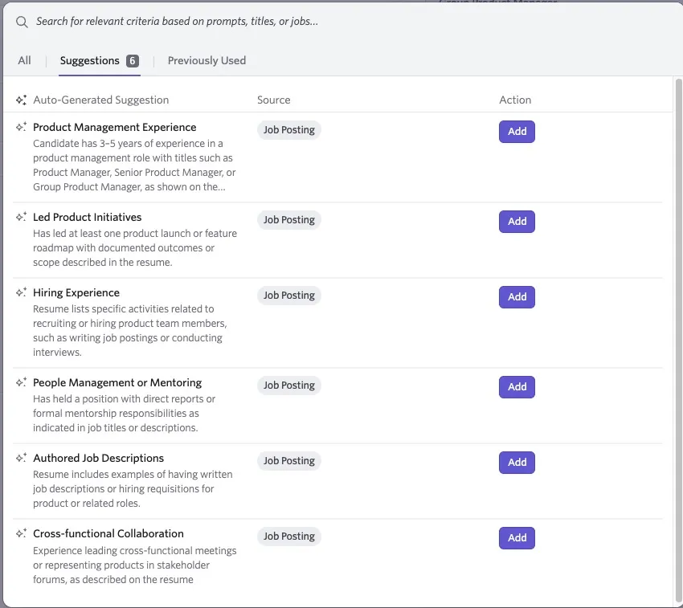Switch to the All tab

[24, 60]
